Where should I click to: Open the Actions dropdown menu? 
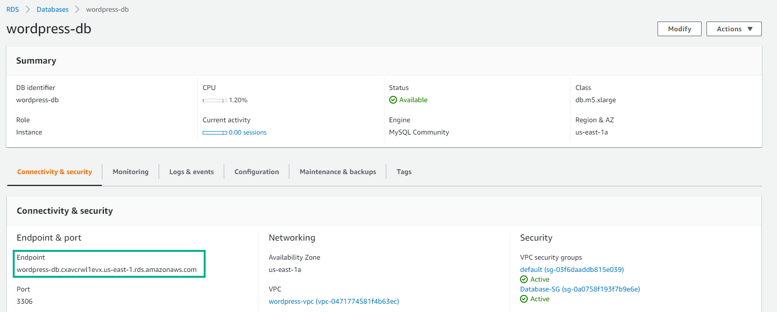[x=734, y=29]
